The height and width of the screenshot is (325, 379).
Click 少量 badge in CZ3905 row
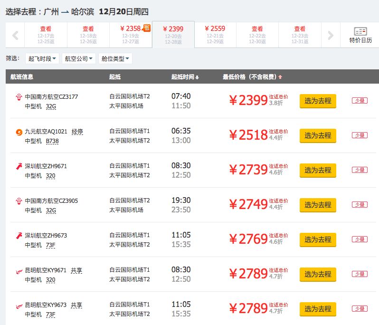(x=360, y=205)
